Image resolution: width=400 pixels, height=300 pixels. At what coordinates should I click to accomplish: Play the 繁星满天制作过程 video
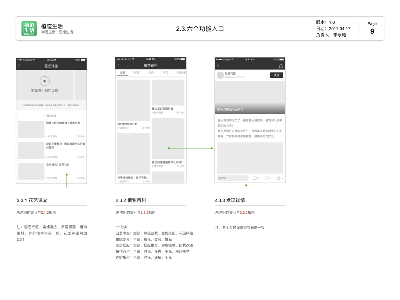(45, 81)
